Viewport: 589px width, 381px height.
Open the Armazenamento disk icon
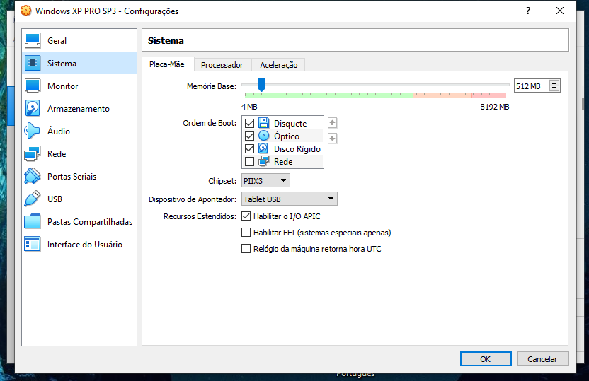[x=33, y=108]
